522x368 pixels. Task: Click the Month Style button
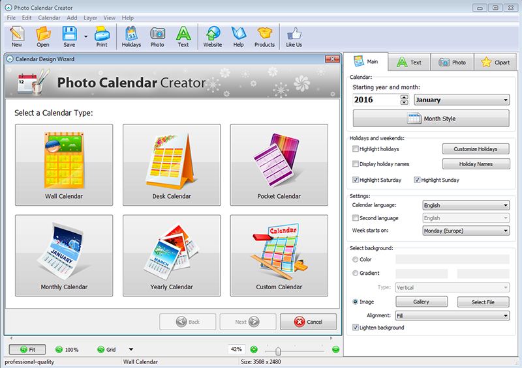(431, 119)
